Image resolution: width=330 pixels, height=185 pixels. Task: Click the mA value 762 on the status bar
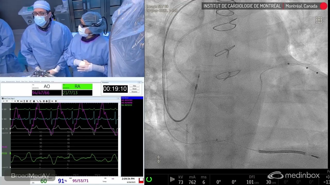192,182
